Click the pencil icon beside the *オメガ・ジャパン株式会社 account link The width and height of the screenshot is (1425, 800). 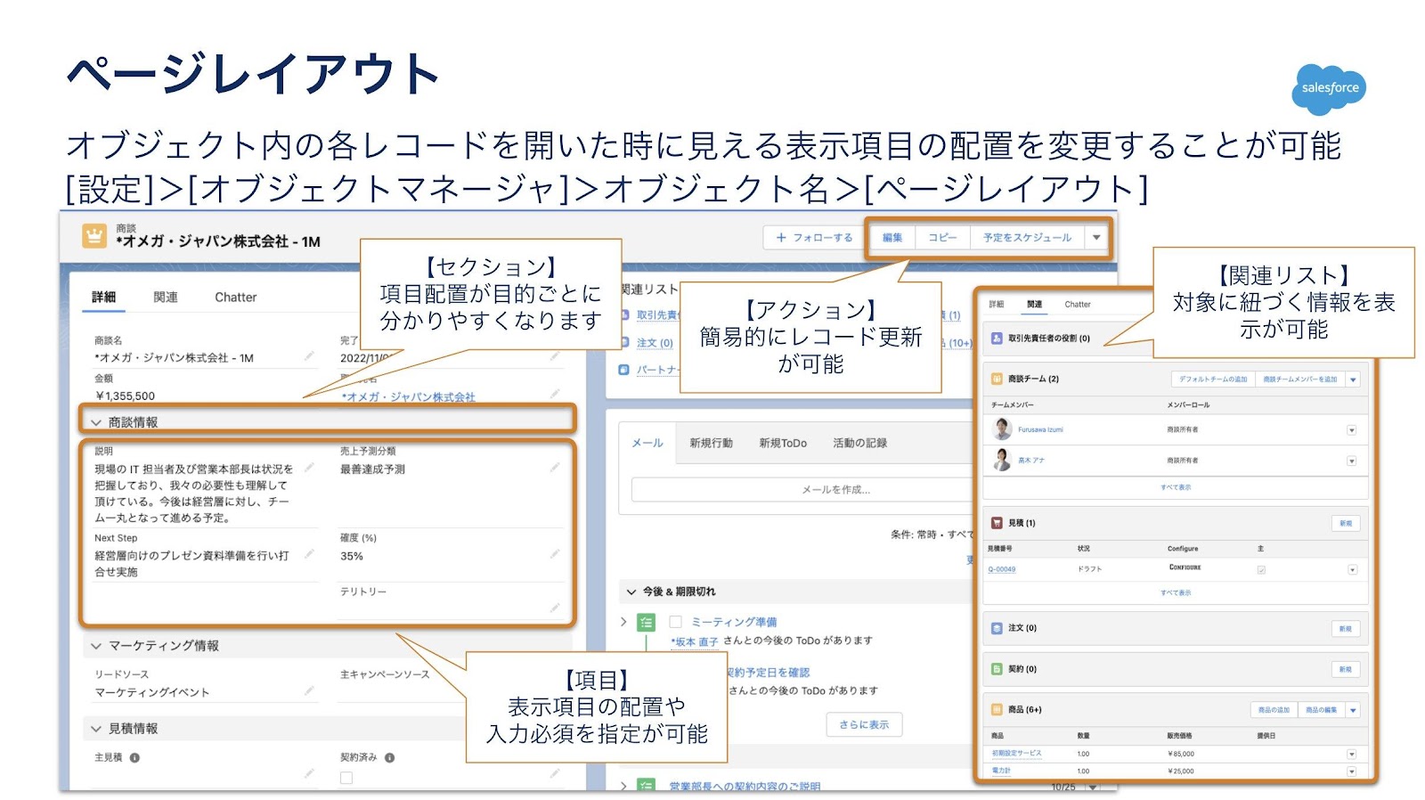coord(554,394)
